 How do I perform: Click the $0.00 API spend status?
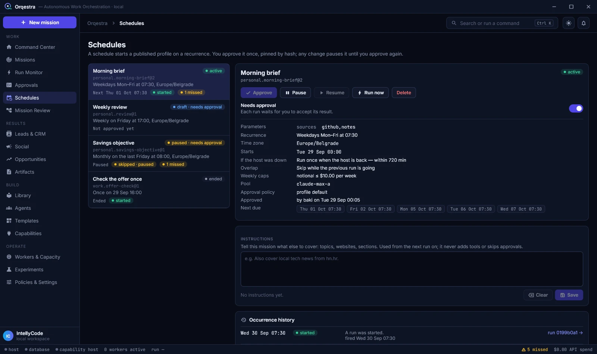point(573,350)
